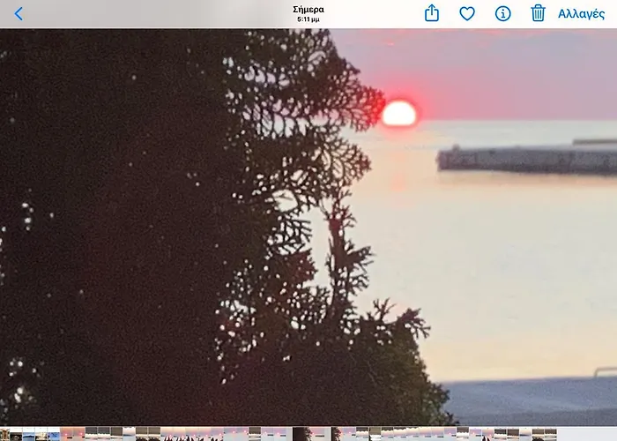
Task: Tap the pier on the water in the photo
Action: 529,159
